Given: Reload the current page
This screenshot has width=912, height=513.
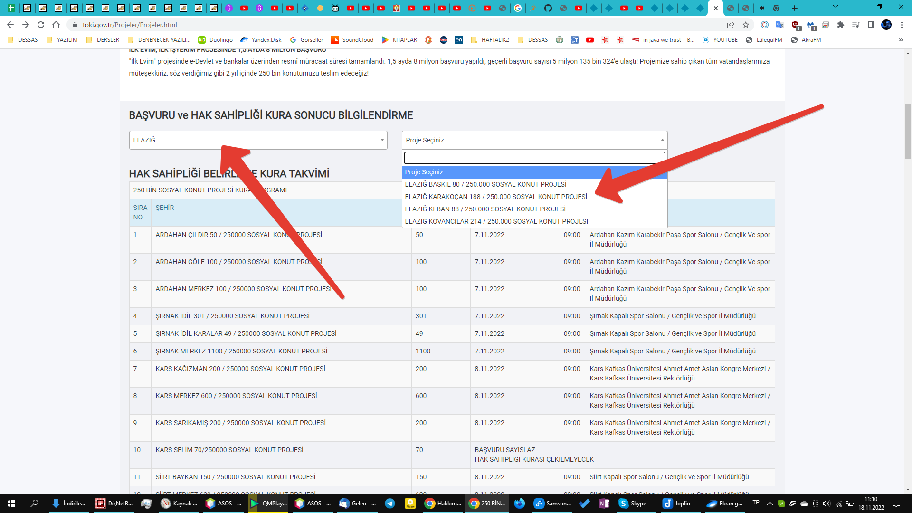Looking at the screenshot, I should [41, 25].
